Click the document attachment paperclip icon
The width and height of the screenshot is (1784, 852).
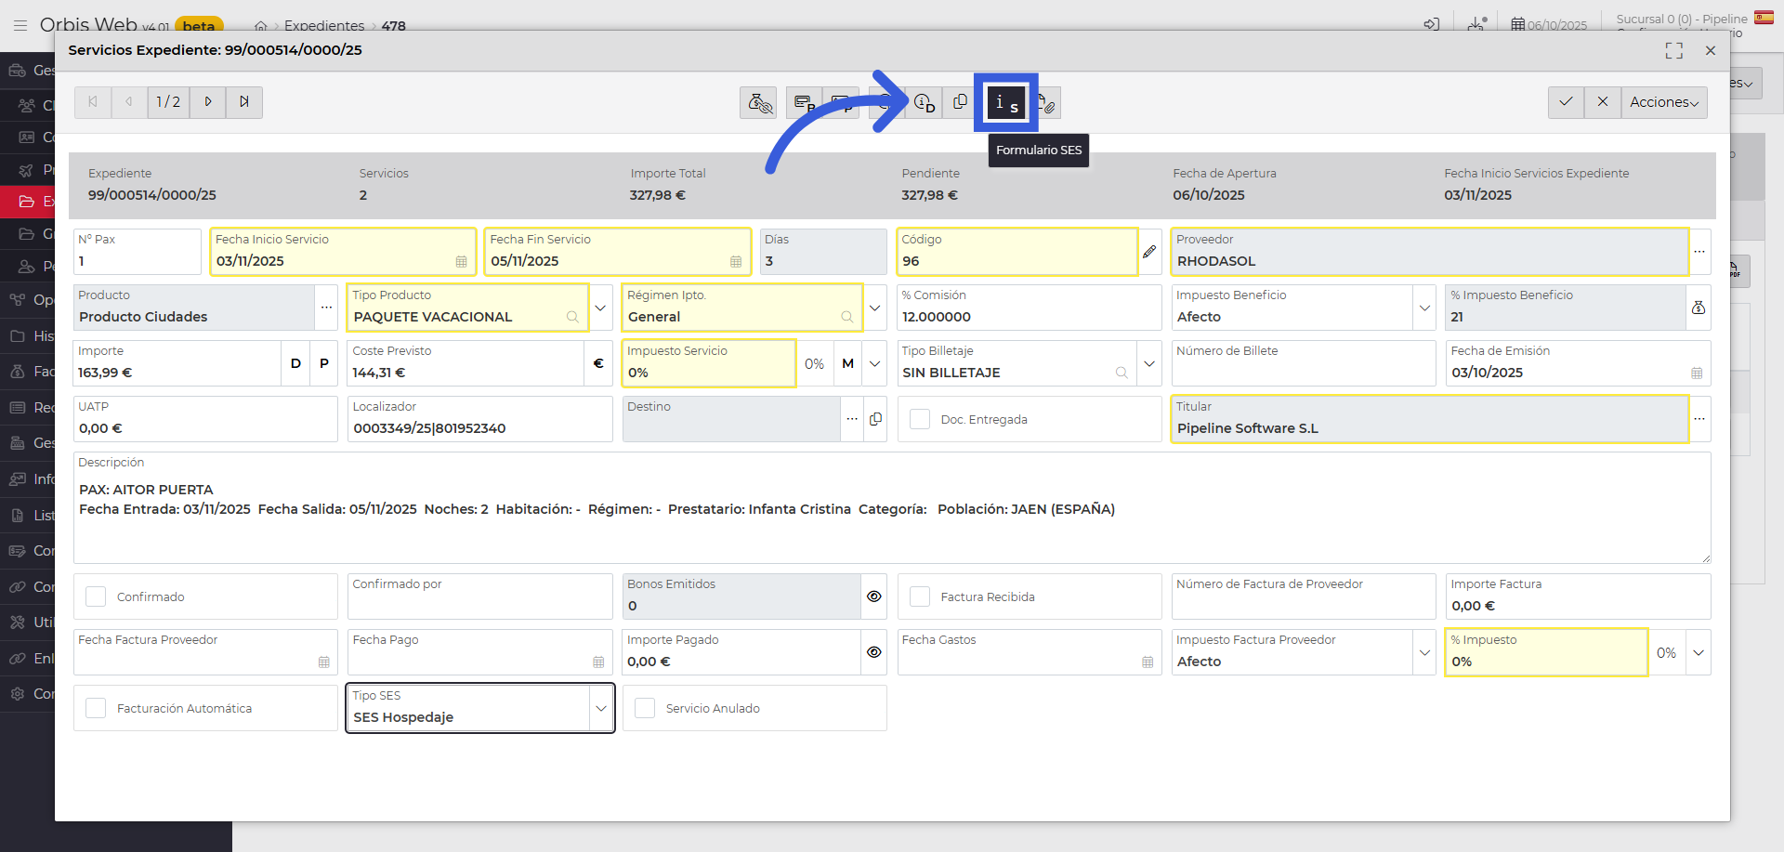[1047, 103]
